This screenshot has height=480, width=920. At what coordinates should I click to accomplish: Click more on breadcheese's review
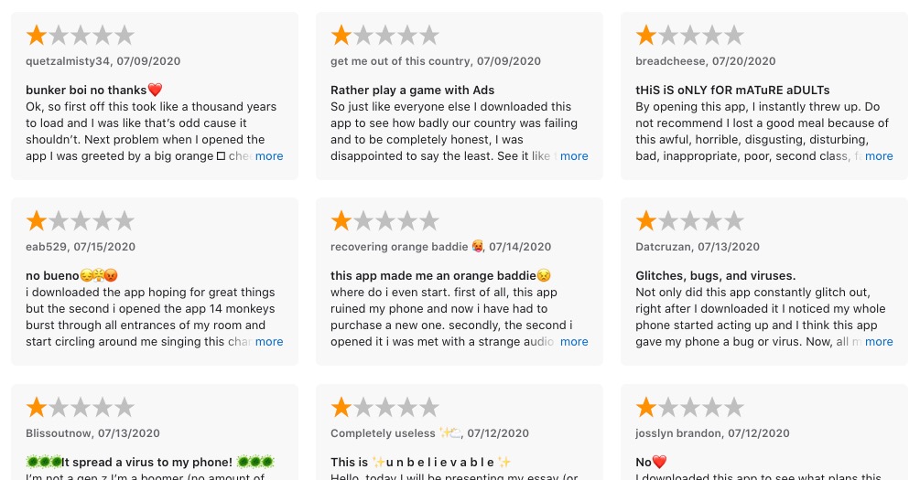(x=879, y=156)
